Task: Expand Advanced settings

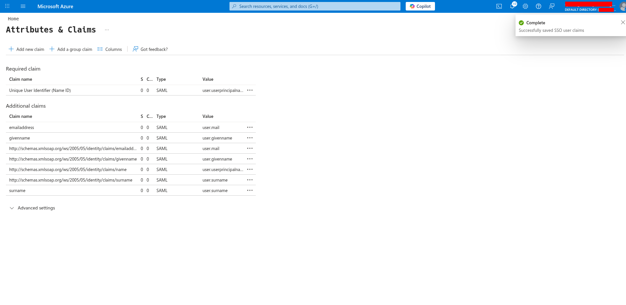Action: click(32, 208)
